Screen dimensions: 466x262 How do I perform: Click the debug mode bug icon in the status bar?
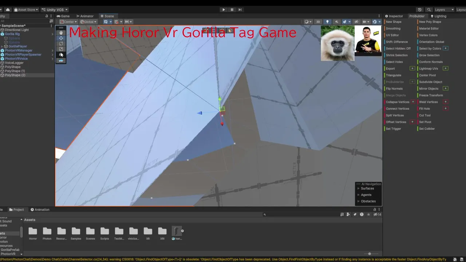click(x=455, y=259)
